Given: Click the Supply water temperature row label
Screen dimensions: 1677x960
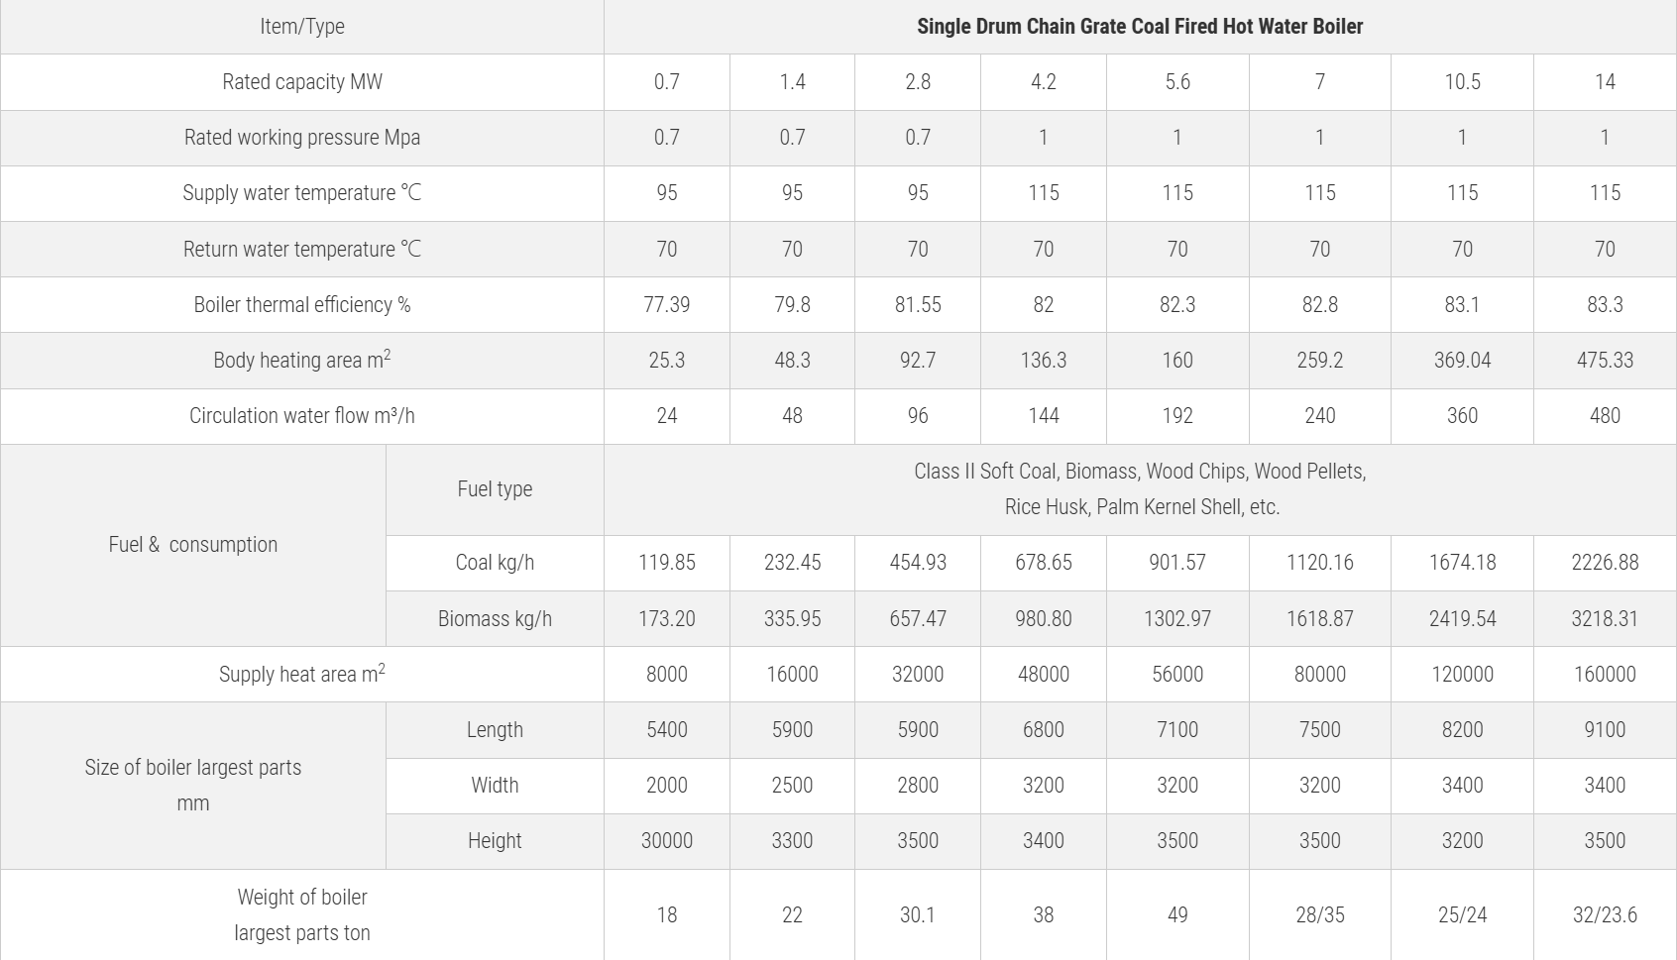Looking at the screenshot, I should point(302,193).
